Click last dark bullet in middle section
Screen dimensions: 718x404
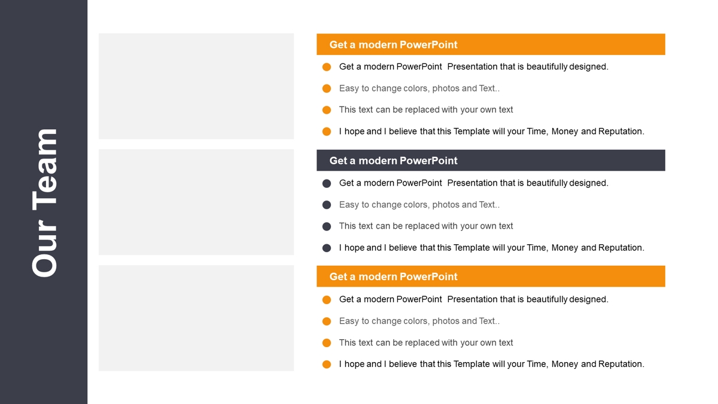327,248
